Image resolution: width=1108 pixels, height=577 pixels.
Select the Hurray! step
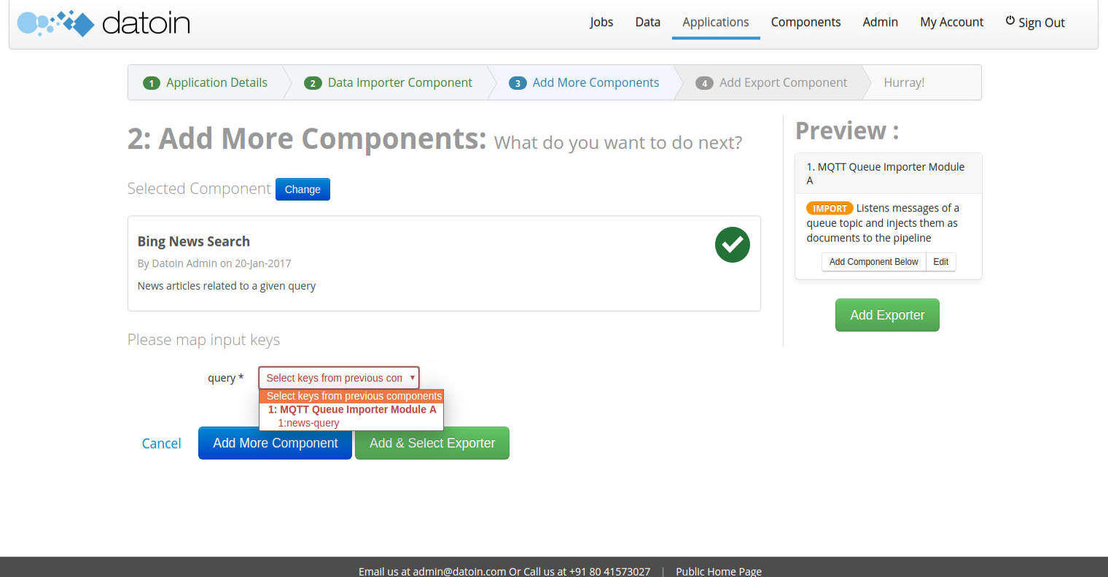coord(904,82)
